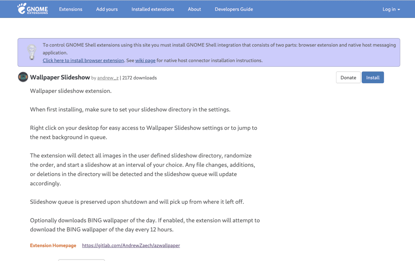Click the 'Wallpaper slideshow extension.' description line
The image size is (415, 261).
(x=71, y=91)
